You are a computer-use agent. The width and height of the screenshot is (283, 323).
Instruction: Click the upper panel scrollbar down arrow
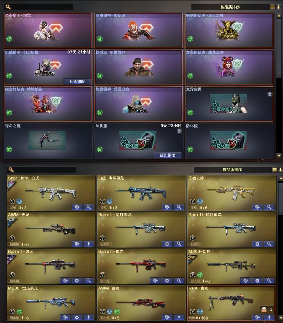(x=279, y=156)
